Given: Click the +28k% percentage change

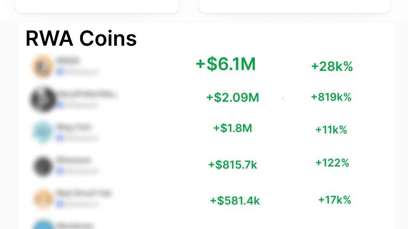Looking at the screenshot, I should tap(332, 67).
